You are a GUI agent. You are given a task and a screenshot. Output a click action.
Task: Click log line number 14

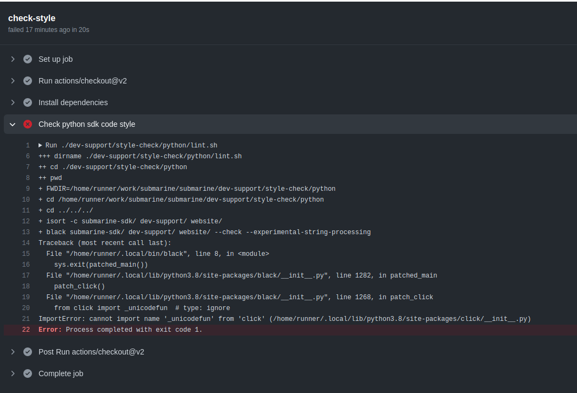pyautogui.click(x=26, y=243)
